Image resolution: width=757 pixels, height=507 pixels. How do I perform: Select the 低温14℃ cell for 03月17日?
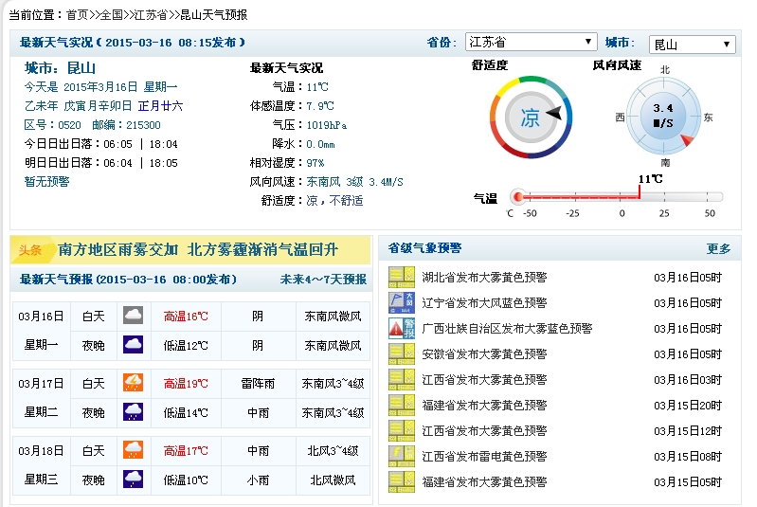click(186, 413)
